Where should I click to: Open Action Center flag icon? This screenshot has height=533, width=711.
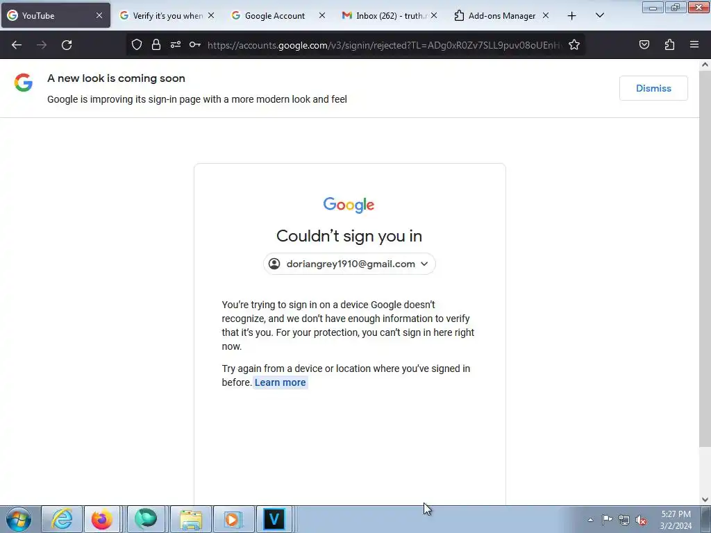(607, 520)
